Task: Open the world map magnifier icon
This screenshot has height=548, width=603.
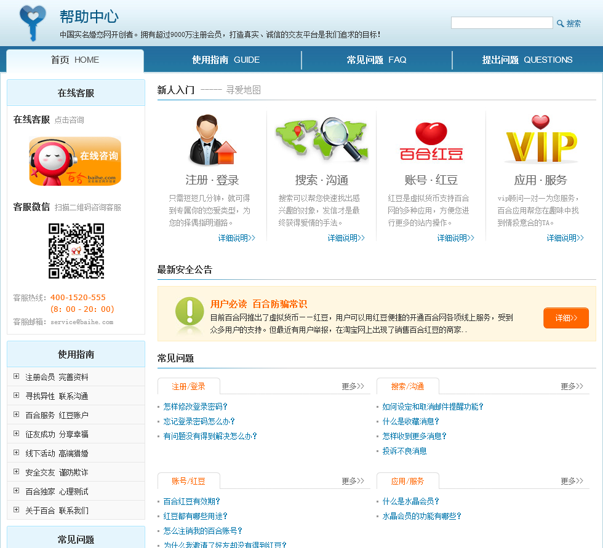Action: point(321,139)
